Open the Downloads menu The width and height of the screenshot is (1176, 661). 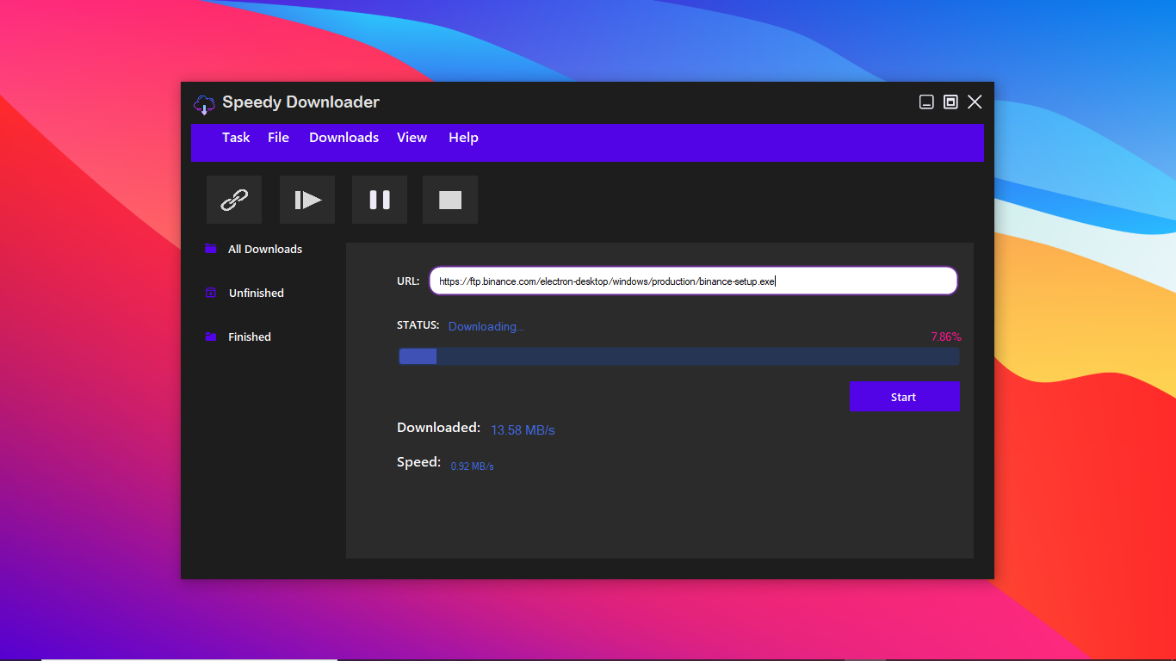(x=343, y=138)
